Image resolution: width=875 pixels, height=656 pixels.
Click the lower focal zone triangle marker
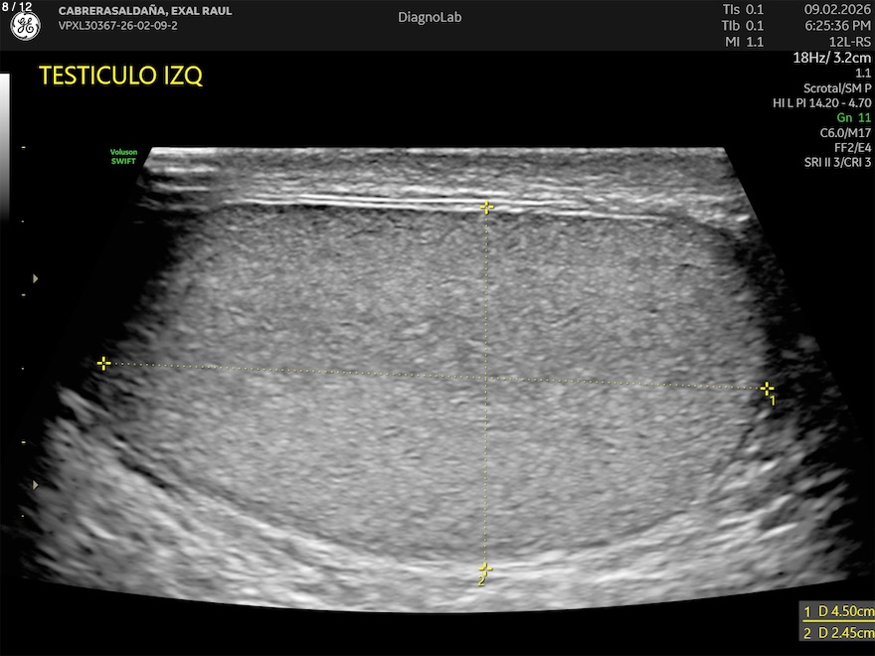[36, 485]
